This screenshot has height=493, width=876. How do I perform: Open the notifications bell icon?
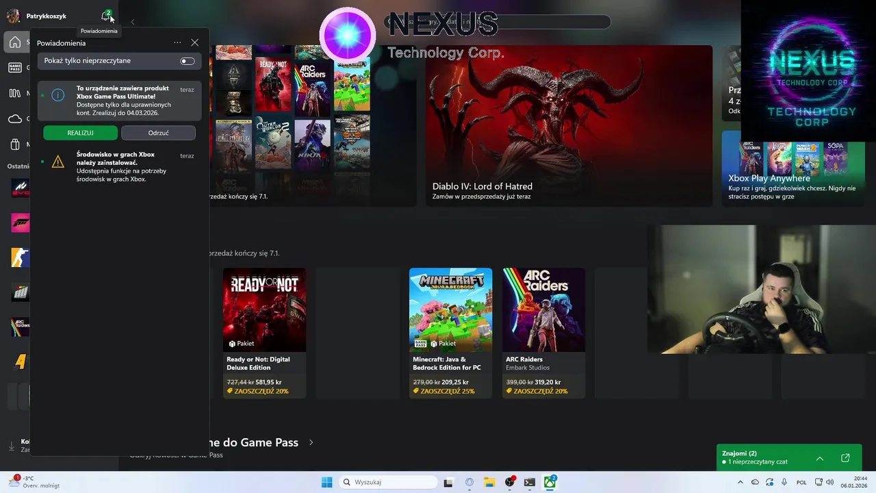coord(105,16)
